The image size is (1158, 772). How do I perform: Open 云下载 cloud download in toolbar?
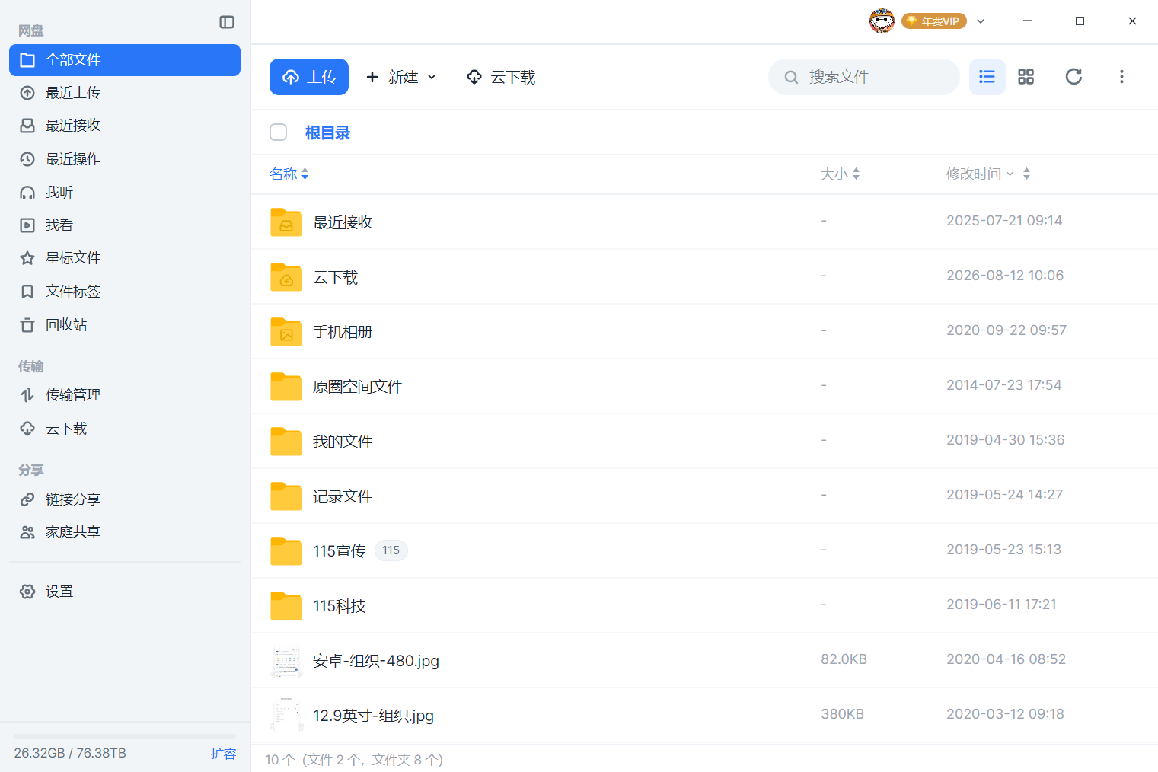point(501,77)
